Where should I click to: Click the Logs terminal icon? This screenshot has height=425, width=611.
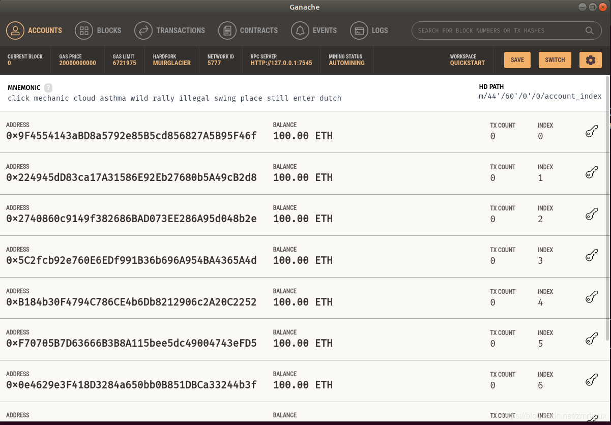[x=359, y=31]
